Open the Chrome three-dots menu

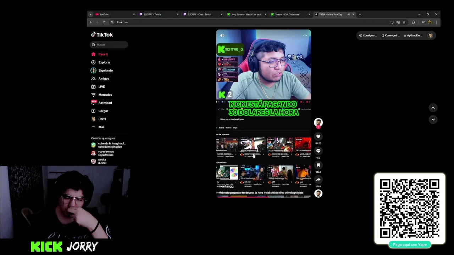click(436, 22)
